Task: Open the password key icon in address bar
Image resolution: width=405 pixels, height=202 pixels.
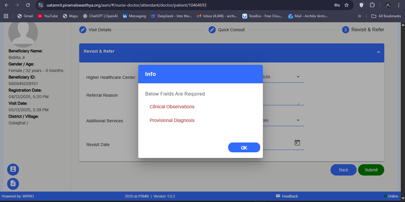Action: (336, 5)
